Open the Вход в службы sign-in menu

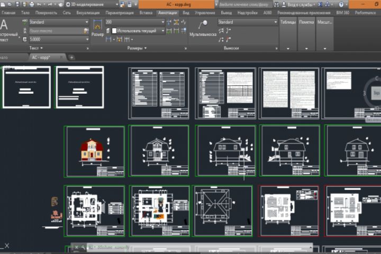(x=298, y=4)
